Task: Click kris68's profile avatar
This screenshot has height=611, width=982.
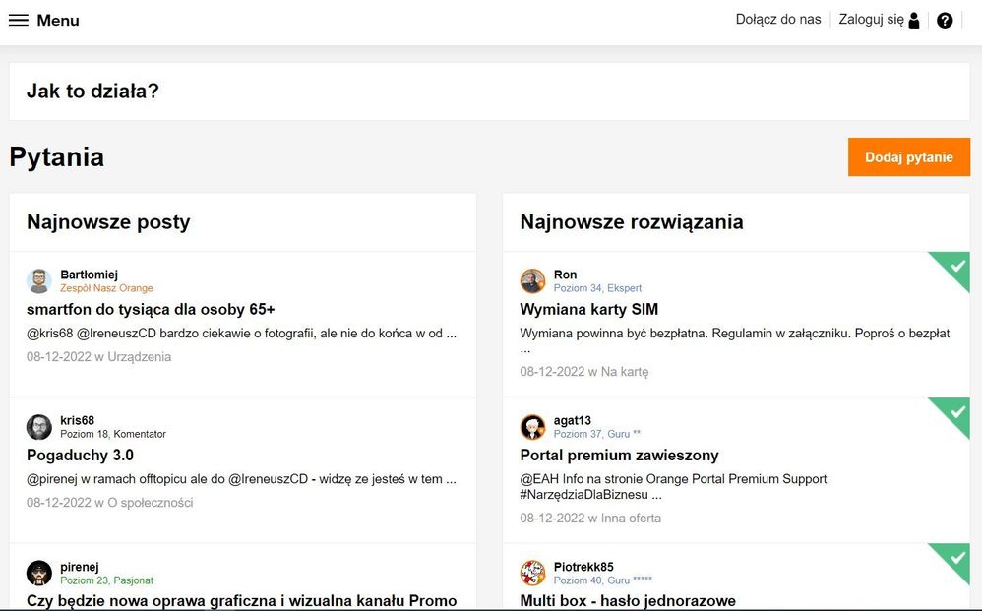Action: click(x=39, y=427)
